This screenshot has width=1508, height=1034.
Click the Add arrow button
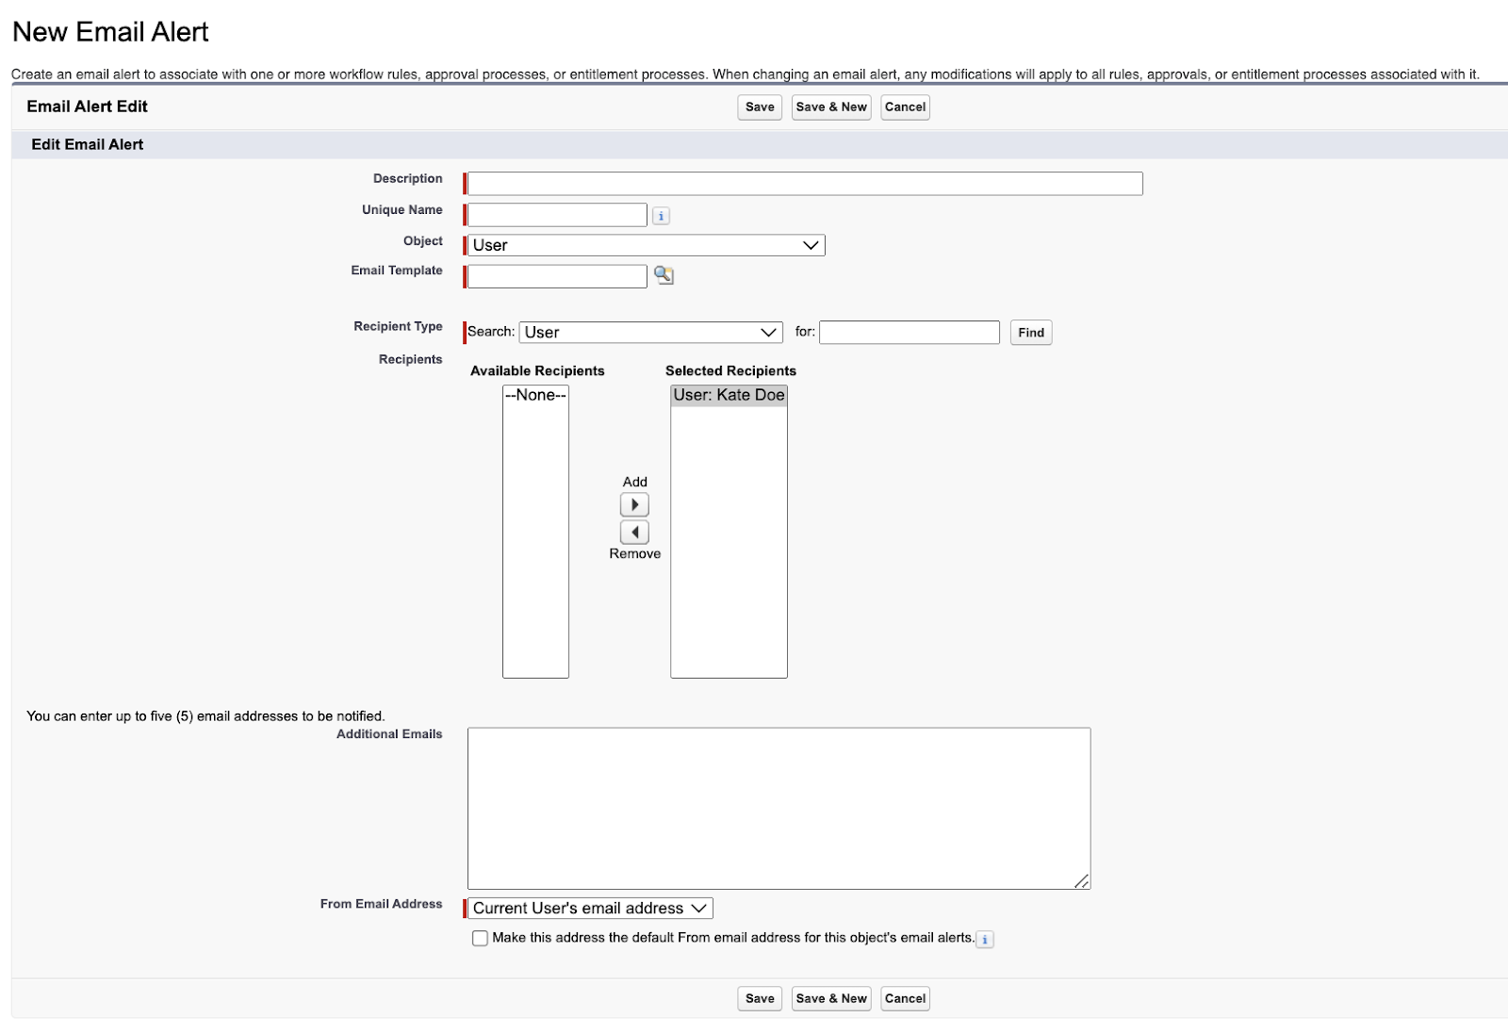(634, 505)
